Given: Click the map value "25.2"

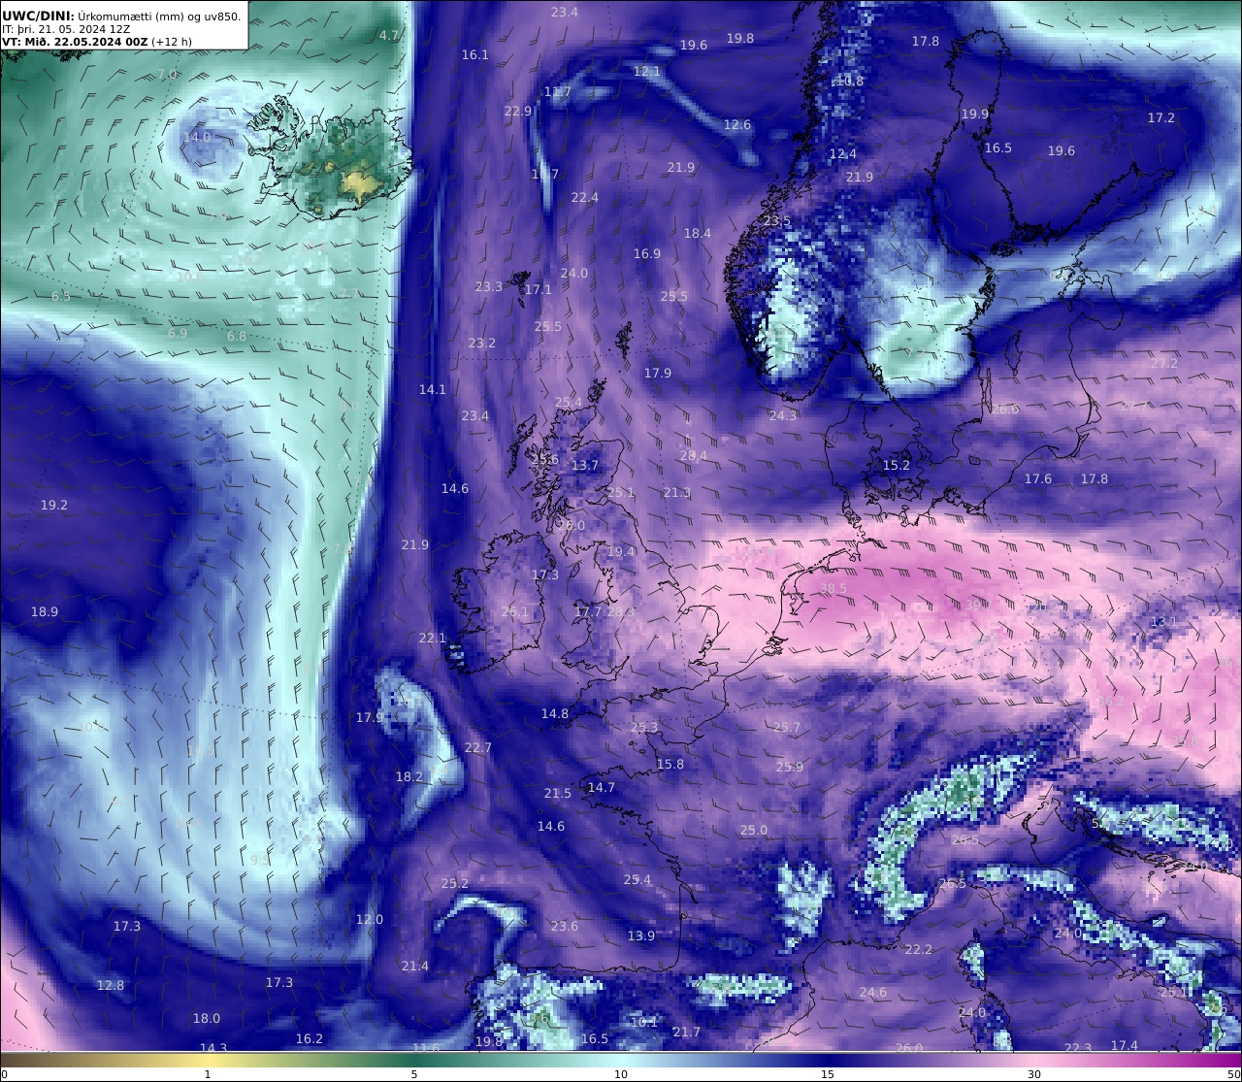Looking at the screenshot, I should point(455,884).
